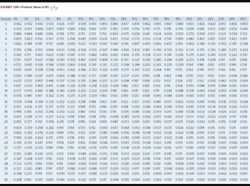Click 0.270 in period 17, 8% column
Image resolution: width=250 pixels, height=186 pixels.
coord(61,107)
